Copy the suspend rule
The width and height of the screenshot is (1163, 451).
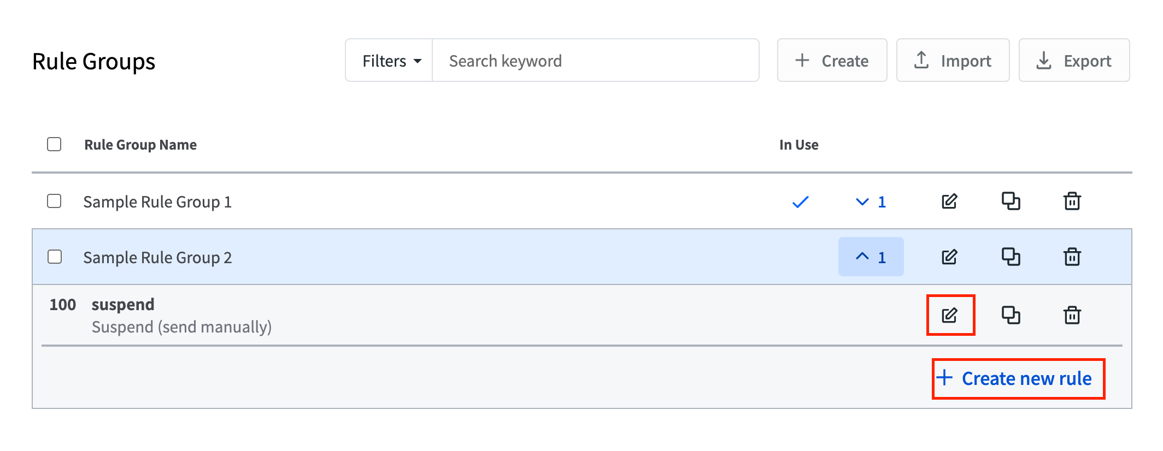[1011, 315]
